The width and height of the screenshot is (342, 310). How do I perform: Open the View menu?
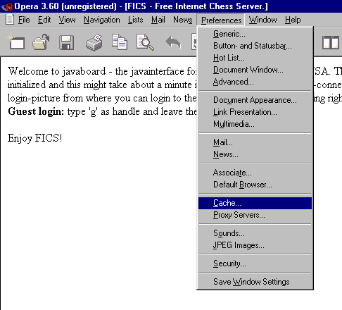coord(67,20)
